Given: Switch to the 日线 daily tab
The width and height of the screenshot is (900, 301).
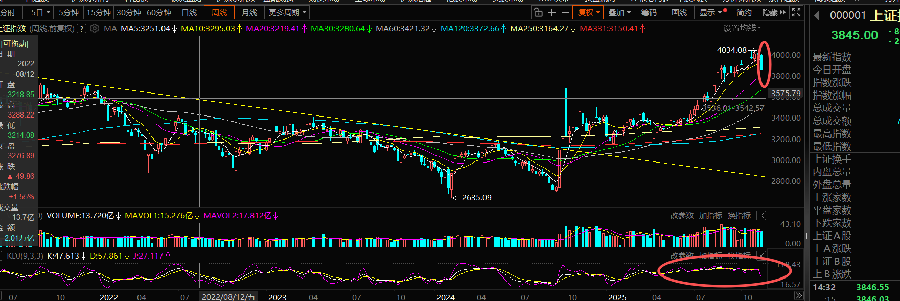Looking at the screenshot, I should (189, 12).
